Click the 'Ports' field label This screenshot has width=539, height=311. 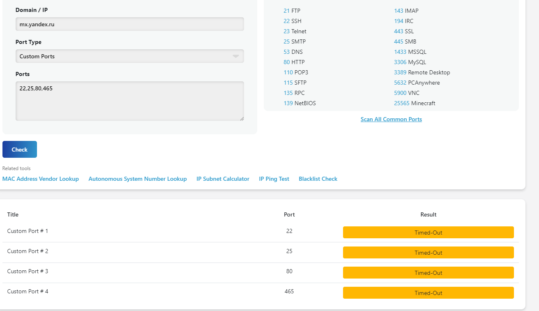[23, 74]
